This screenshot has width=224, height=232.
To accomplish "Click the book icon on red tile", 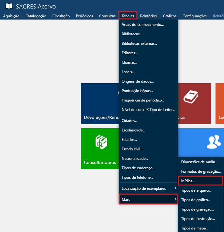I will [x=191, y=97].
